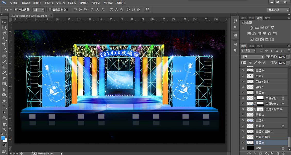291x155 pixels.
Task: Uncheck the 自动选择 checkbox
Action: tap(16, 10)
